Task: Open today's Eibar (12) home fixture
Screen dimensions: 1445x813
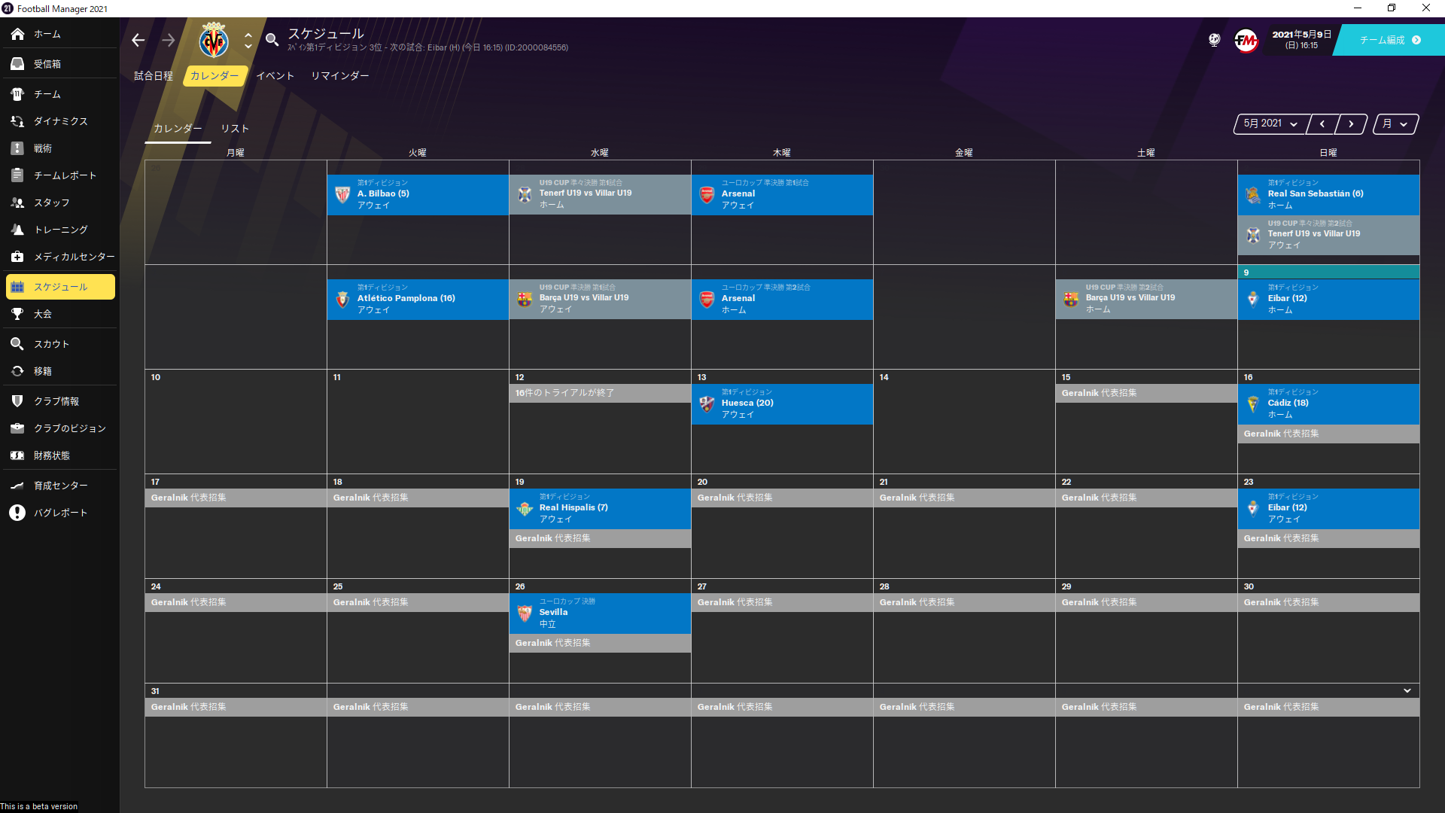Action: (x=1328, y=300)
